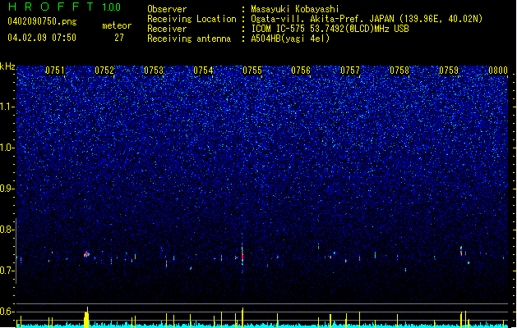Select the observer name Masayuki Kobayashi
Screen dimensions: 517x328
click(x=295, y=9)
